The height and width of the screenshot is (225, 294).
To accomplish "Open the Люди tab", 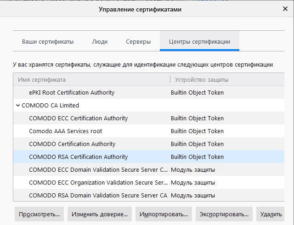I will coord(100,42).
